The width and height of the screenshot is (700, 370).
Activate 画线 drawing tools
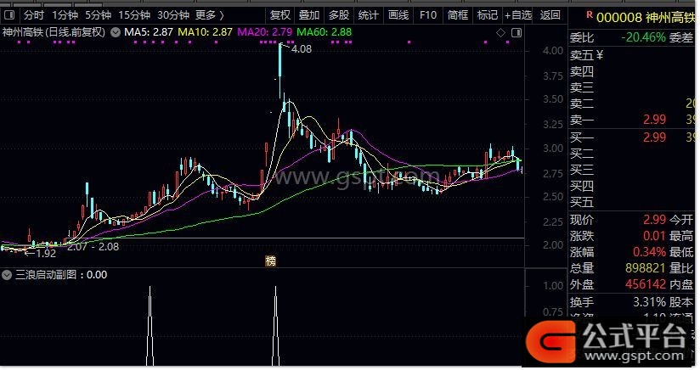pos(398,15)
